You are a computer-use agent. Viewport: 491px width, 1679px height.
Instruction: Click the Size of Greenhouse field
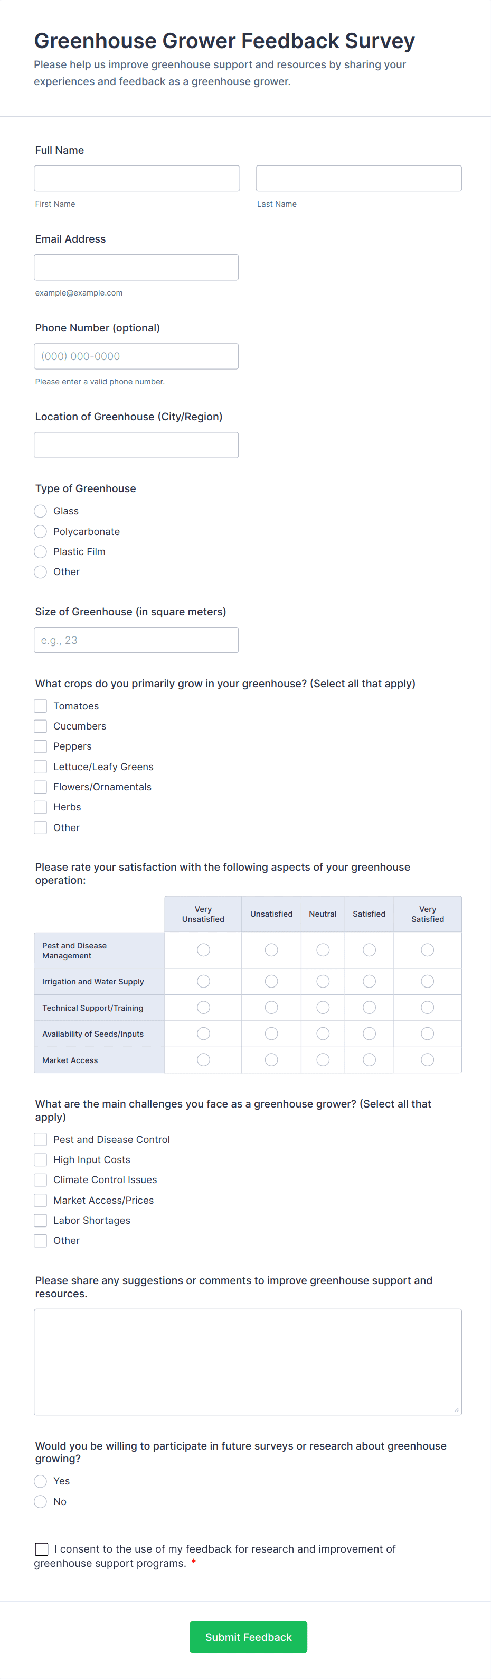coord(136,640)
